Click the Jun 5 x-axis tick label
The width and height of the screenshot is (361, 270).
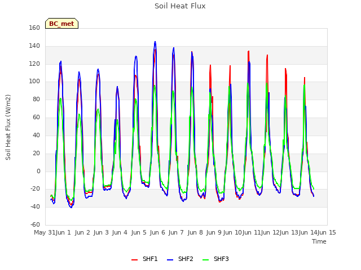click(x=139, y=232)
